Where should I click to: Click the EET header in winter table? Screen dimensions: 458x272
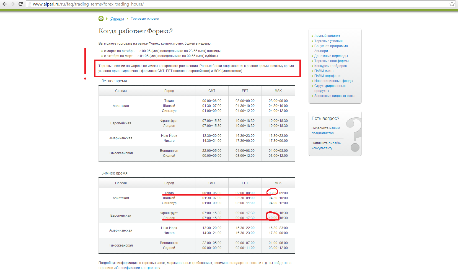(245, 183)
